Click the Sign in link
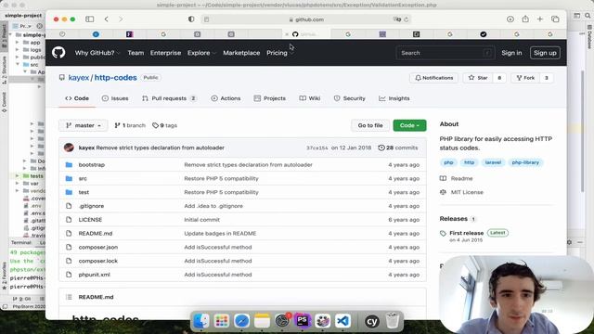The height and width of the screenshot is (334, 594). [x=511, y=53]
